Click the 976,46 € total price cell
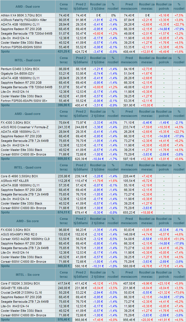 coord(64,320)
